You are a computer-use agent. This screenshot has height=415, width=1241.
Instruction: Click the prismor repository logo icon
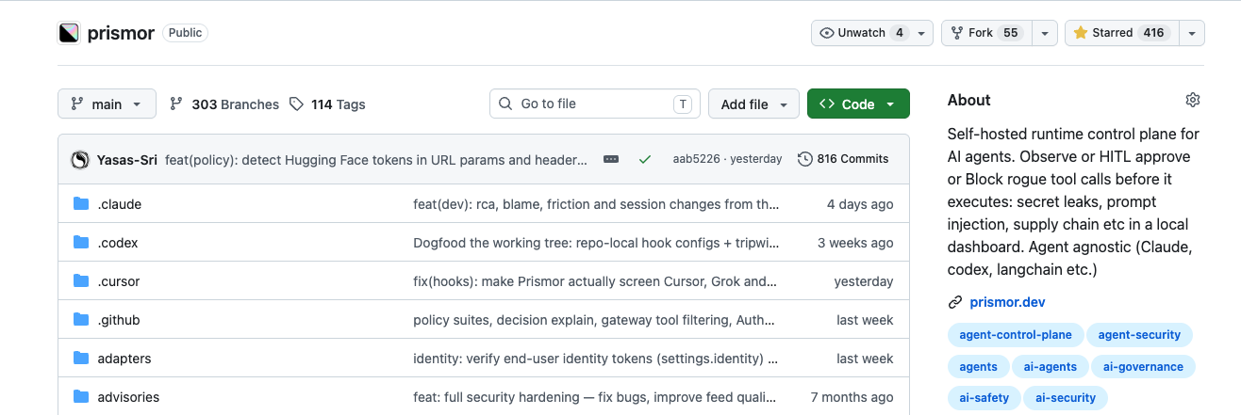pos(69,33)
